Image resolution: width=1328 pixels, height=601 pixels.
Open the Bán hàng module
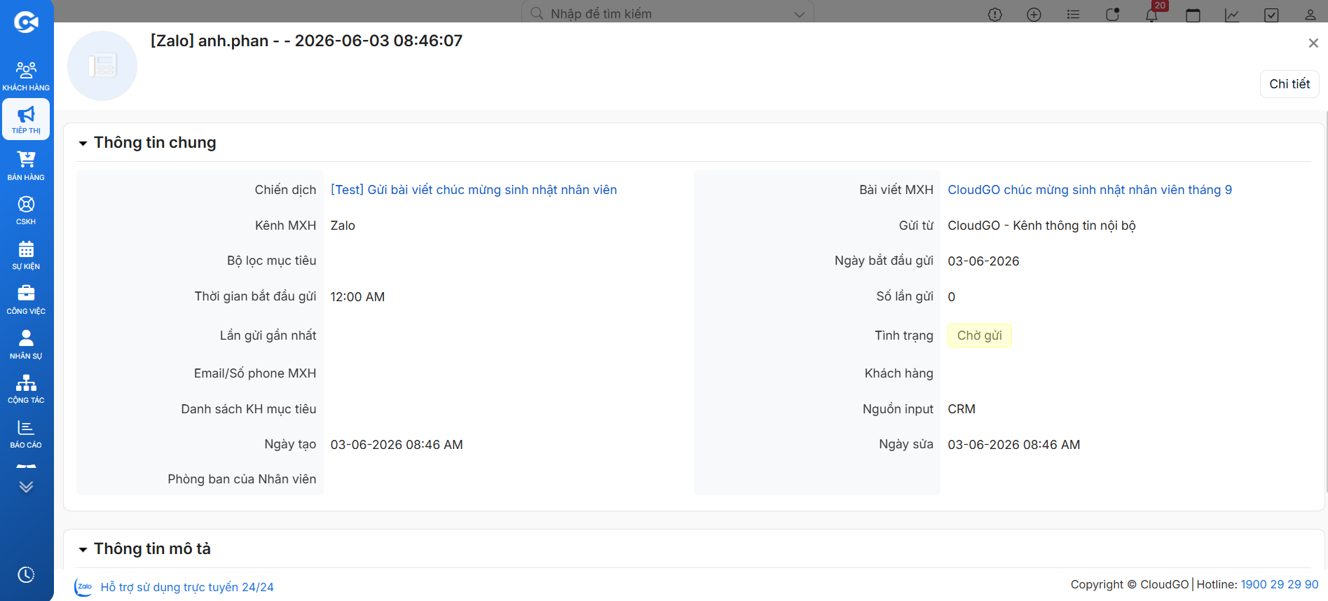tap(26, 165)
